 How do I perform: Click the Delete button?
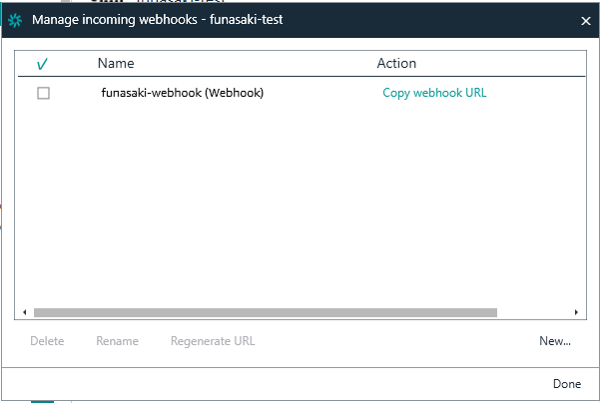(47, 341)
